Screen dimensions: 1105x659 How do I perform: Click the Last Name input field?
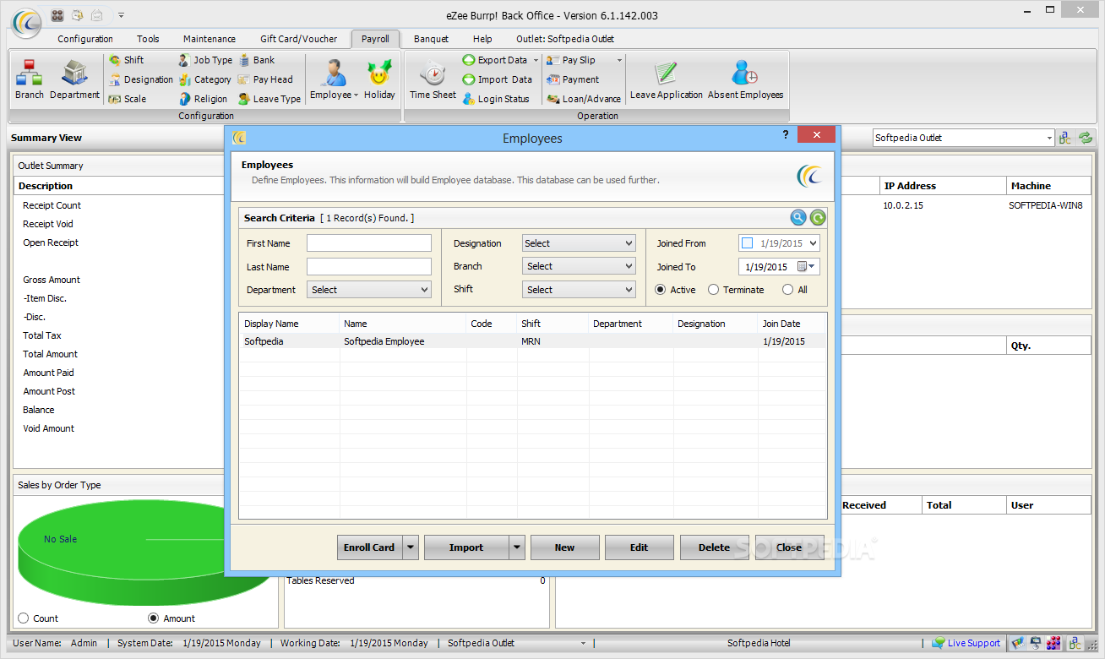tap(369, 267)
